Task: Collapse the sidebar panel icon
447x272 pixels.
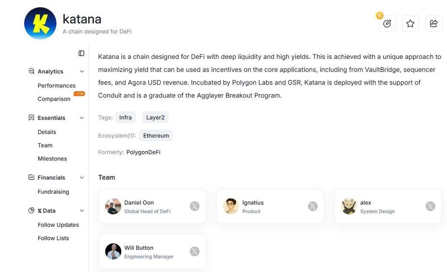Action: tap(81, 53)
